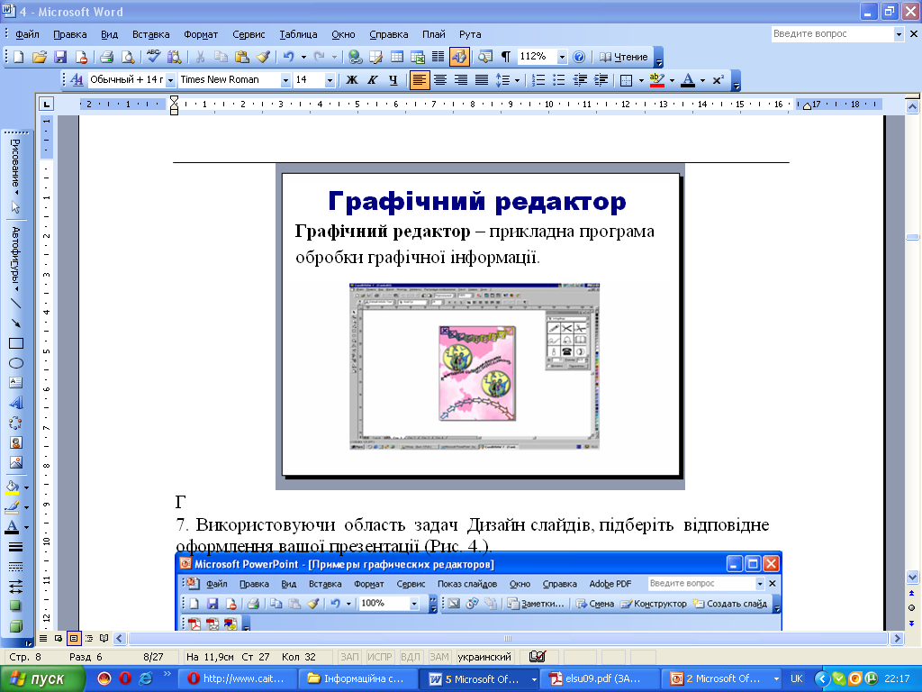Open the 112% zoom dropdown

[x=562, y=57]
